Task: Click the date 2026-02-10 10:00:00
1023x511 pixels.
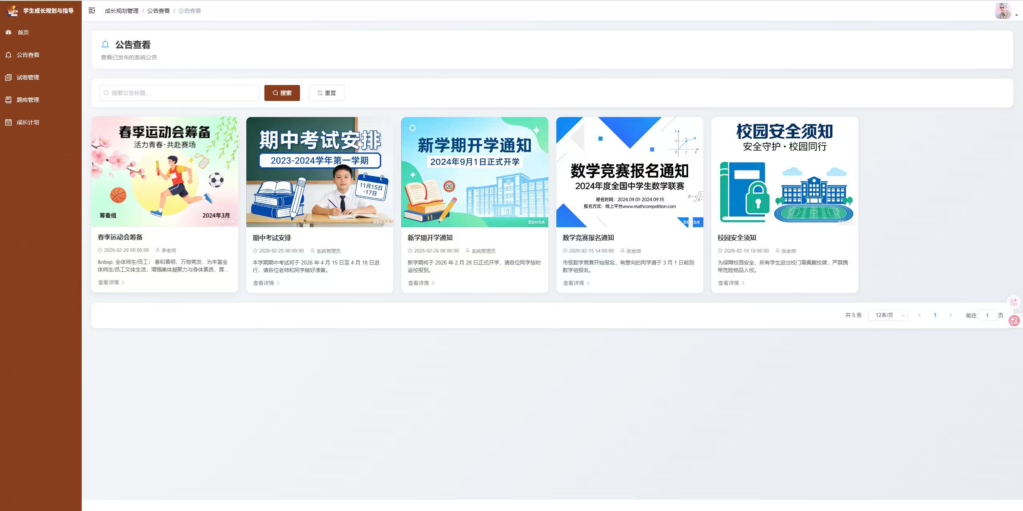Action: coord(746,251)
